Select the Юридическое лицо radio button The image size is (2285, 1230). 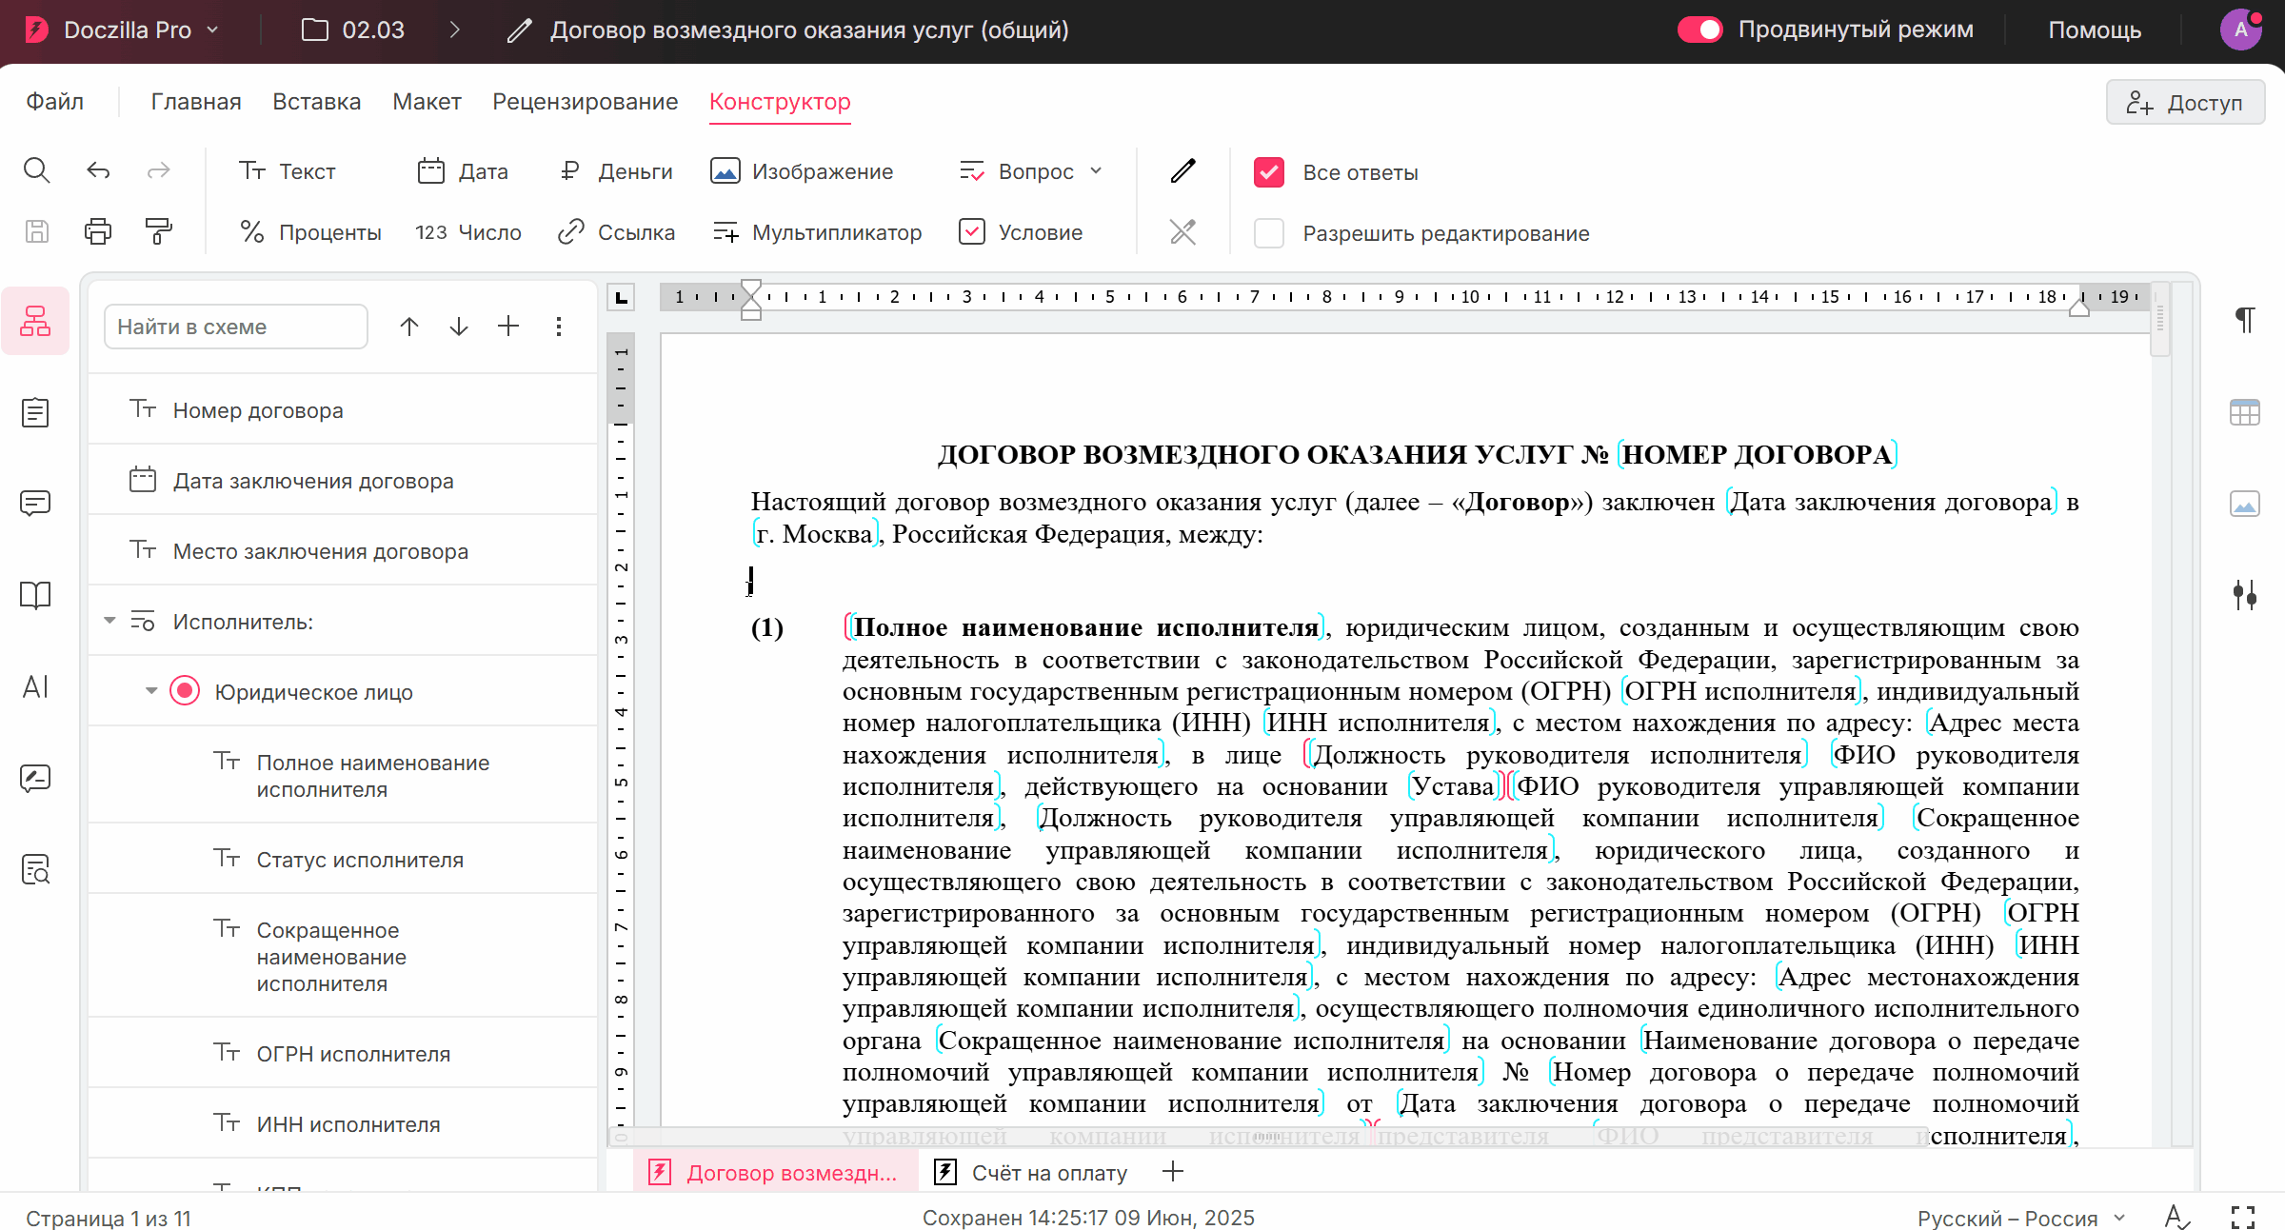pos(185,691)
